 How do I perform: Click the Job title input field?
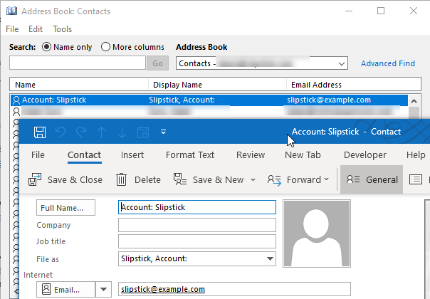point(197,241)
